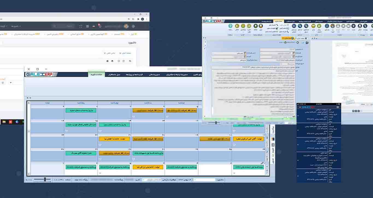Image resolution: width=373 pixels, height=198 pixels.
Task: Open the واریز به حساب سامان مجید event
Action: tap(81, 110)
